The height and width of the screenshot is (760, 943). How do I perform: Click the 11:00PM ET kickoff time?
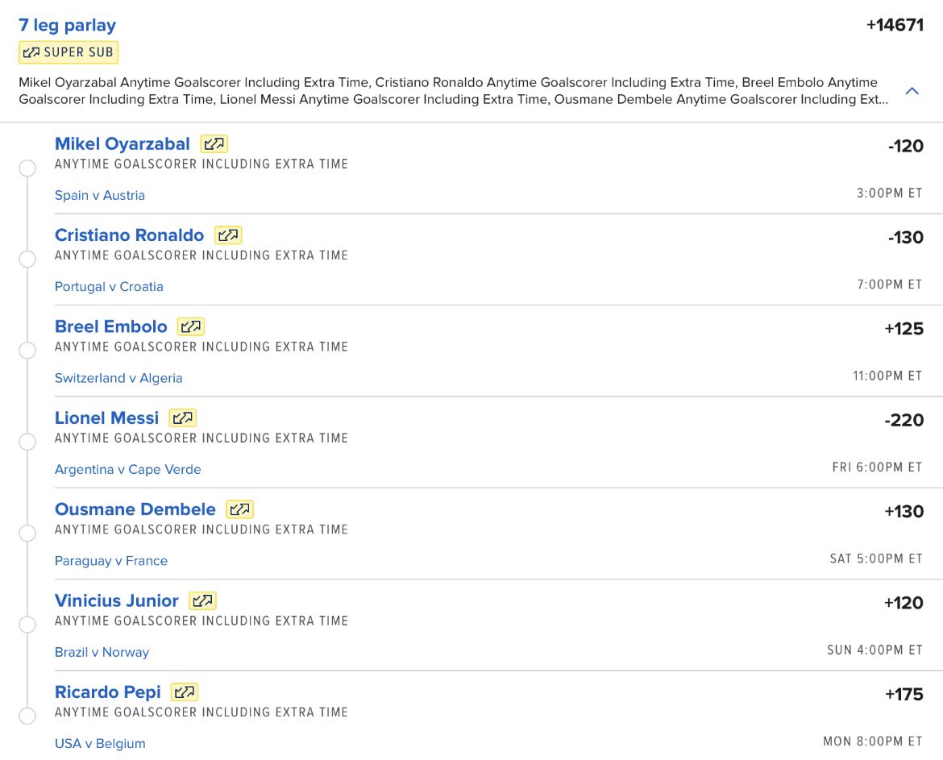coord(887,376)
